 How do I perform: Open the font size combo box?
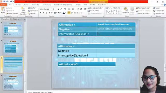54,9
